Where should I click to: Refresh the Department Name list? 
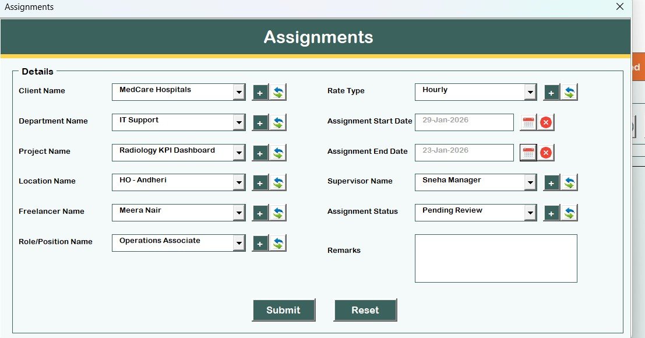pyautogui.click(x=277, y=122)
